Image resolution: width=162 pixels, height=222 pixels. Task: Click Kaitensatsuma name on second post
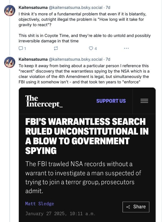[33, 59]
